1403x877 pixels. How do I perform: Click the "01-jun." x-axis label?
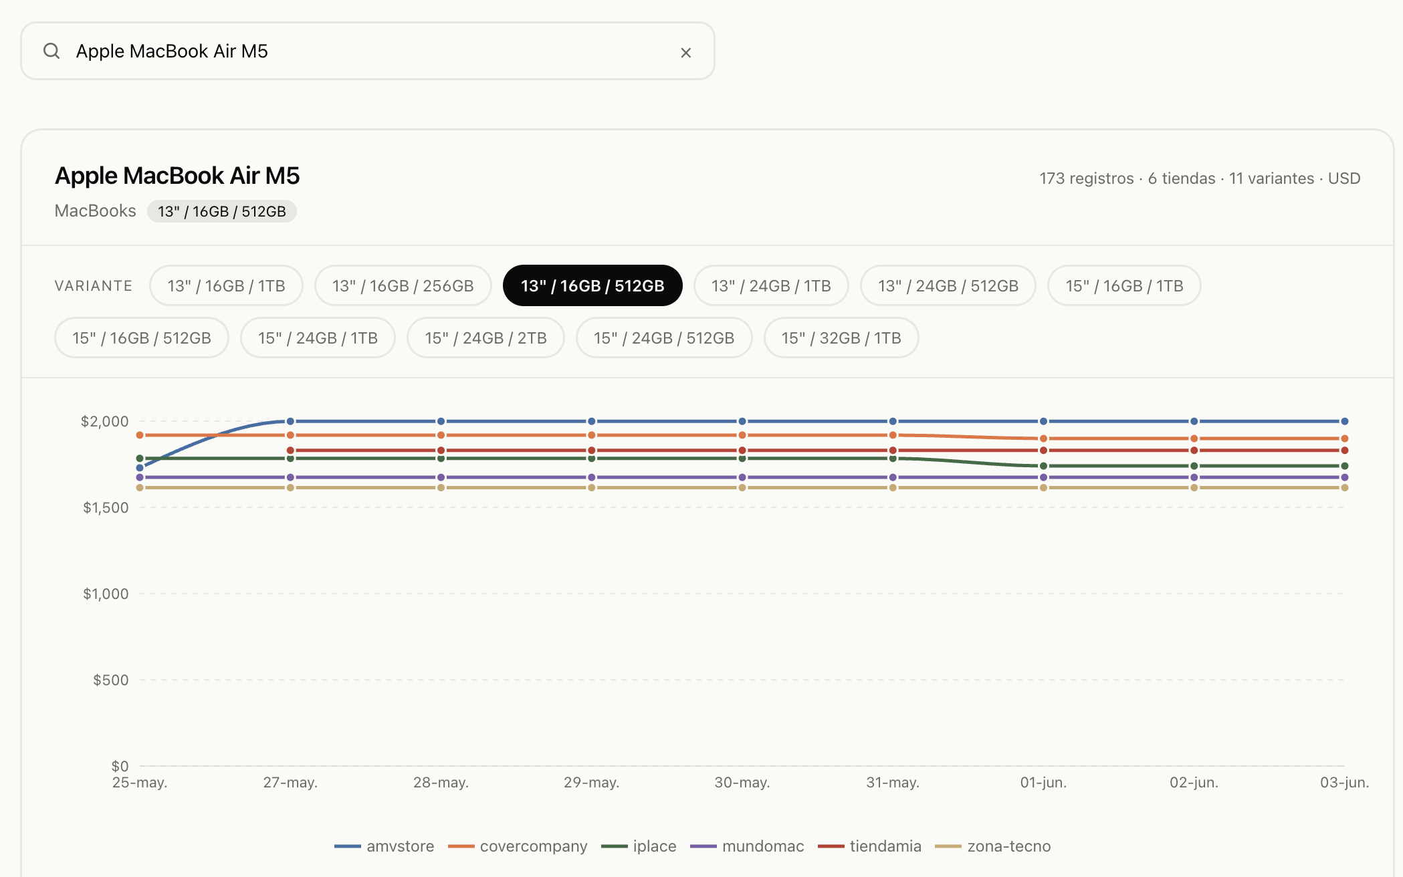click(1043, 783)
